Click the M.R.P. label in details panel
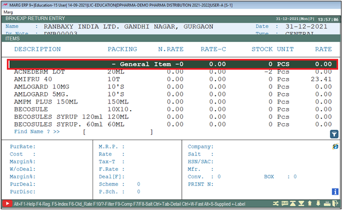This screenshot has height=210, width=343. pyautogui.click(x=112, y=147)
